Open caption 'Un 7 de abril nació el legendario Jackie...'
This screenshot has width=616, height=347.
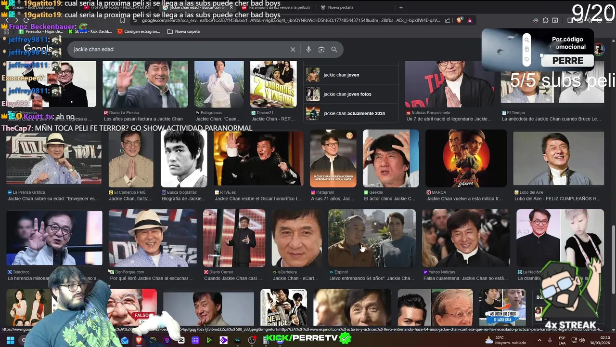[x=449, y=119]
